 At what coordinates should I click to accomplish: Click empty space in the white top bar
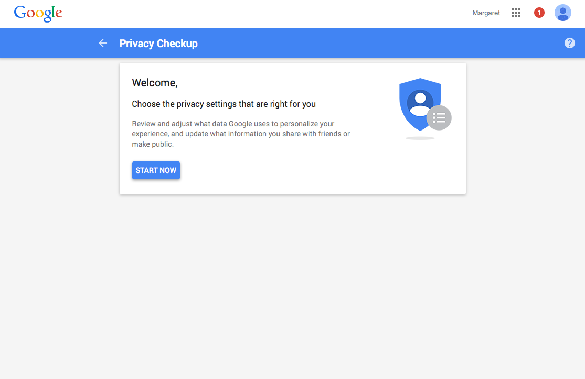click(262, 14)
